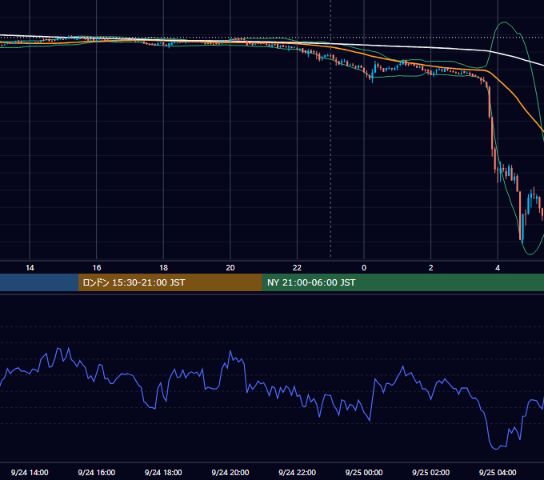Viewport: 544px width, 480px height.
Task: Click the 9/24 20:00 date label
Action: [230, 472]
